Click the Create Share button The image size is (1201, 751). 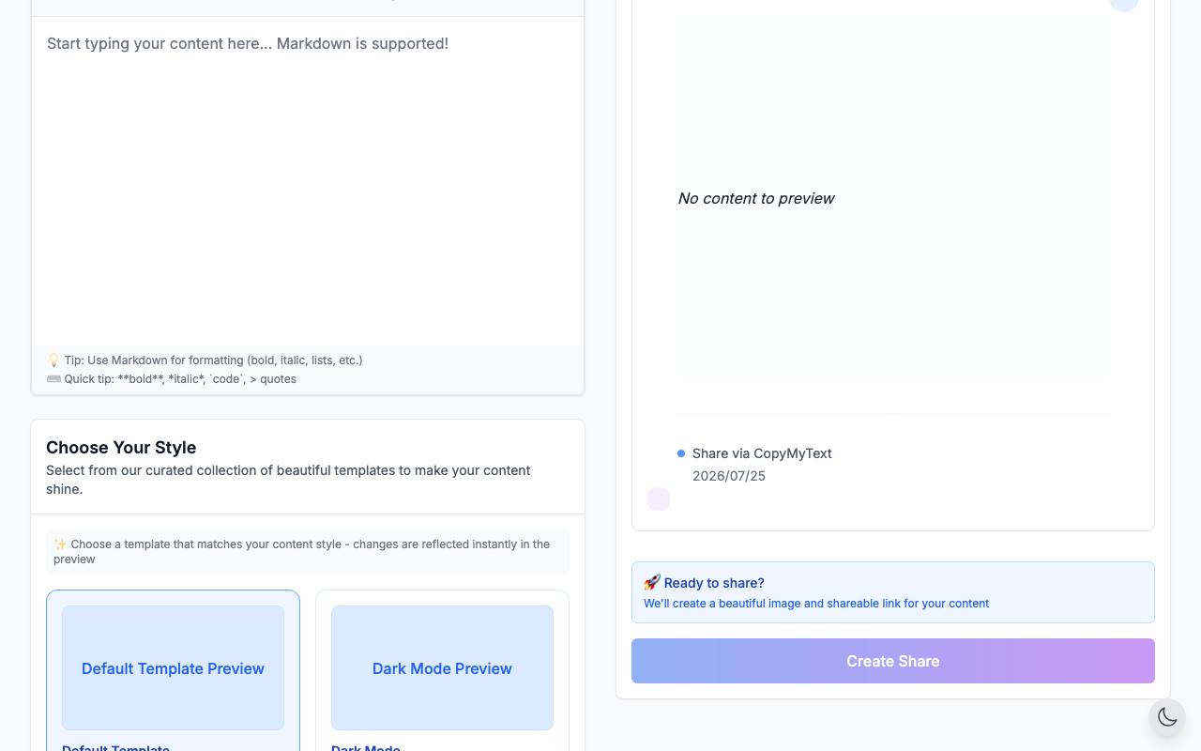pos(893,661)
